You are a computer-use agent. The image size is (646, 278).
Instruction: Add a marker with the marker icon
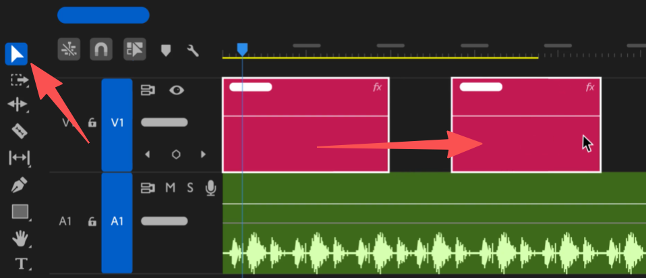[x=166, y=51]
